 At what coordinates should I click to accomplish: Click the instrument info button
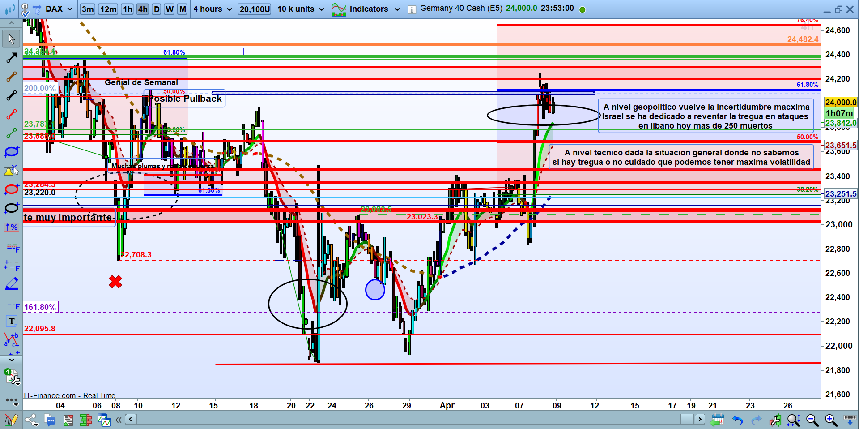412,9
